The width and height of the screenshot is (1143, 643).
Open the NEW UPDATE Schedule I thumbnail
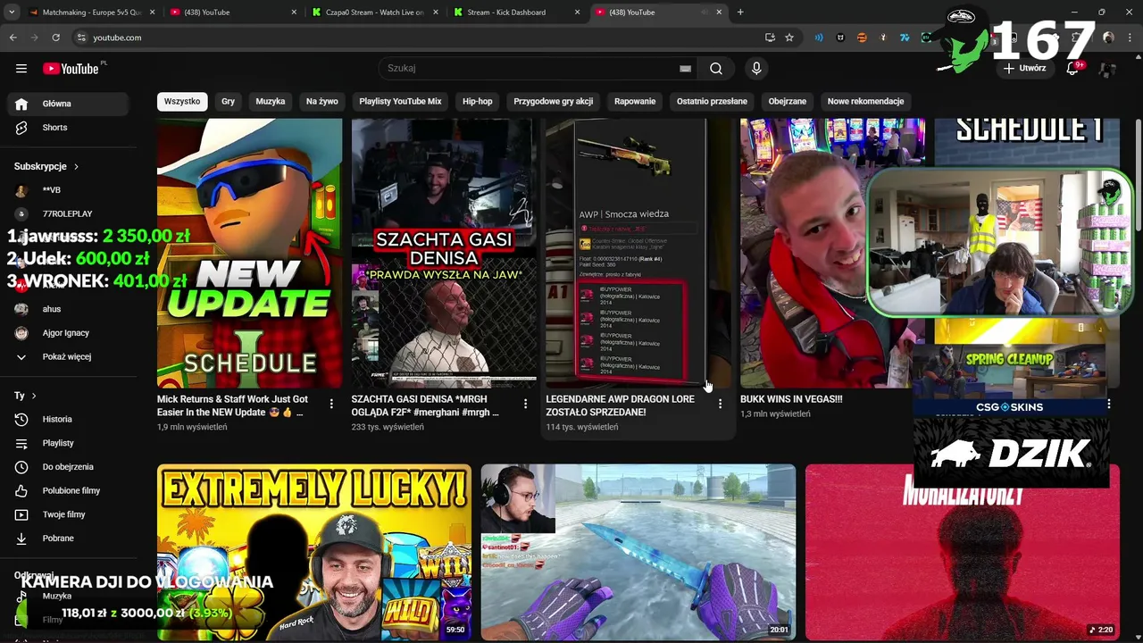(249, 253)
